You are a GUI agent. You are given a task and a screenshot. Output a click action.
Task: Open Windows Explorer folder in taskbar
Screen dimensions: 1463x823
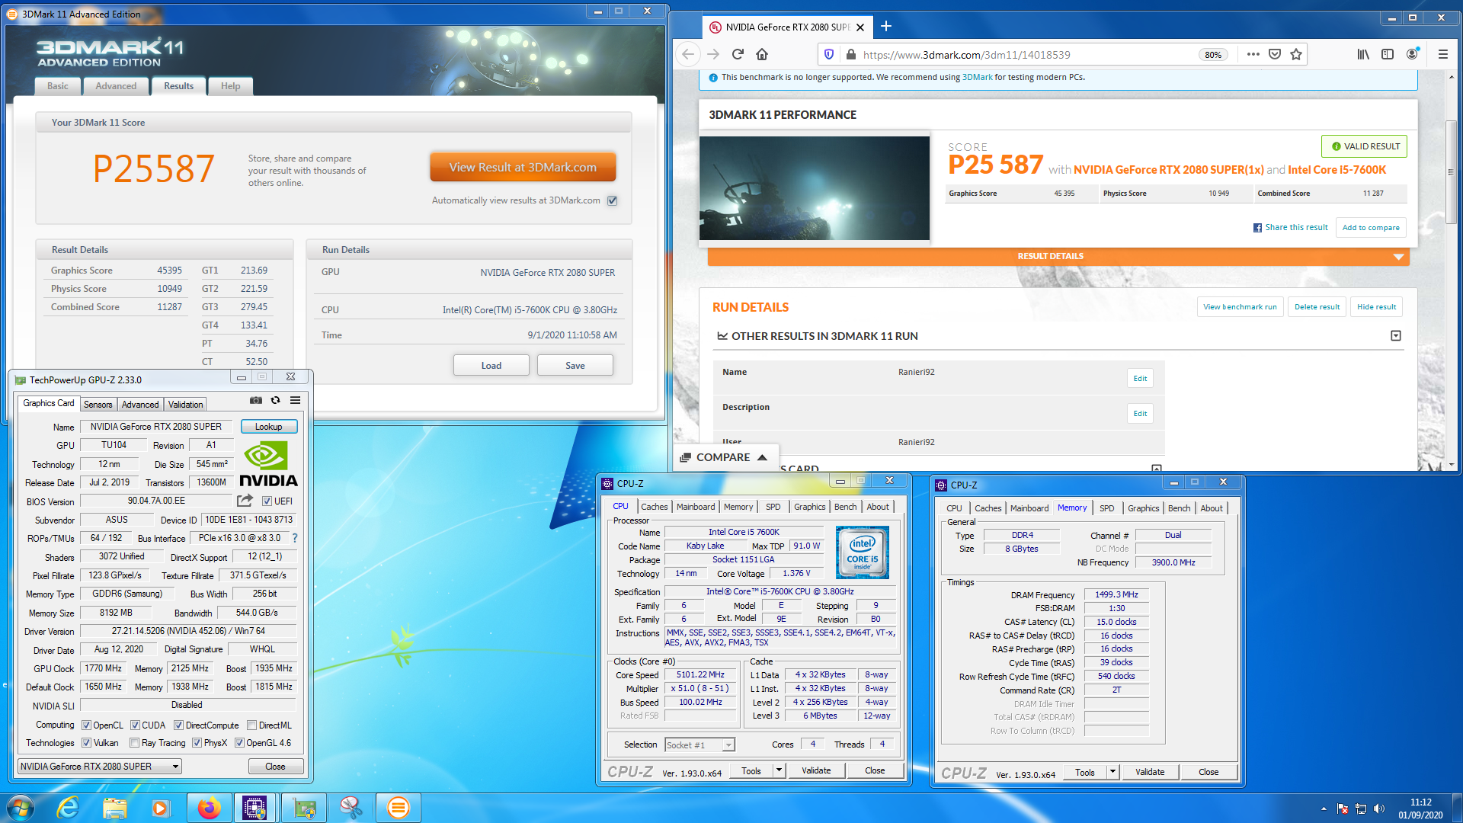pos(114,808)
